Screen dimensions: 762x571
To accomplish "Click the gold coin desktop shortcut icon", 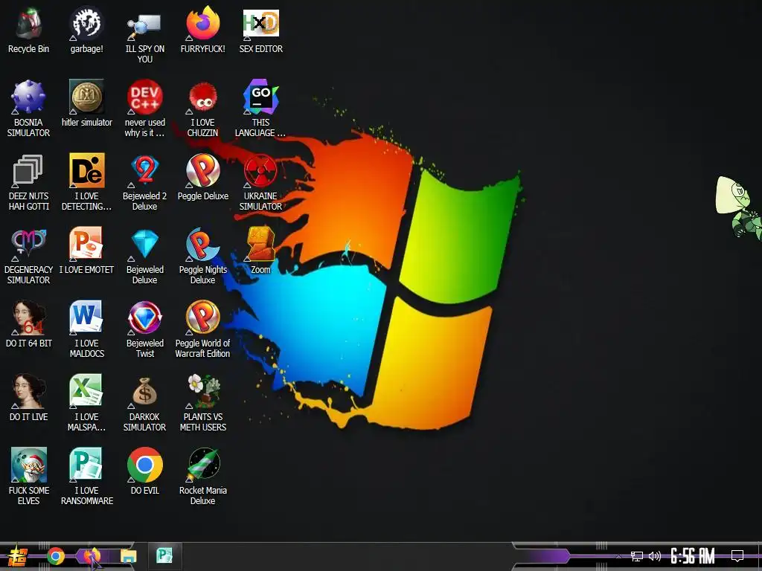I will tap(86, 97).
